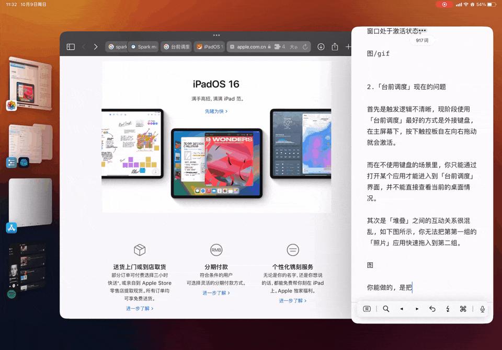Open the second Stage Manager window group

31,143
